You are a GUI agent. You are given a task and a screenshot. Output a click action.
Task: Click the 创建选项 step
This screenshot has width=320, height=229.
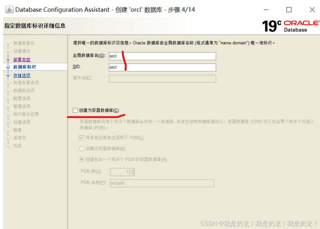click(22, 122)
